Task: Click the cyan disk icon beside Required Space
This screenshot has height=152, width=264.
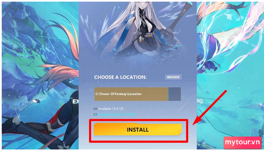Action: [95, 114]
